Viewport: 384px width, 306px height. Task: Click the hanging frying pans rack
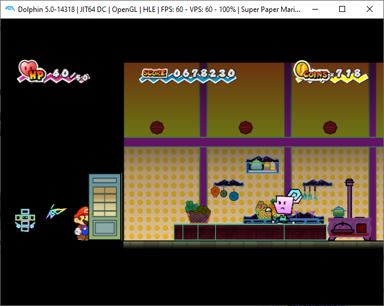[x=228, y=190]
